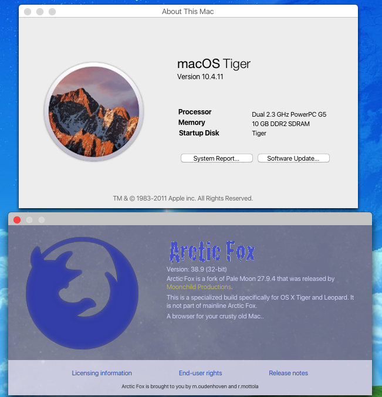The width and height of the screenshot is (382, 397).
Task: Click the 10 GB DDR2 SDRAM value
Action: (280, 124)
